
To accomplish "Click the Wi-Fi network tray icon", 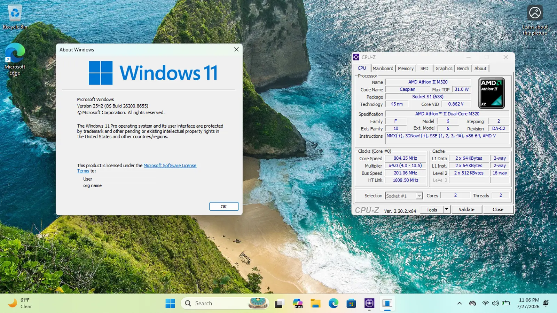I will click(x=485, y=303).
